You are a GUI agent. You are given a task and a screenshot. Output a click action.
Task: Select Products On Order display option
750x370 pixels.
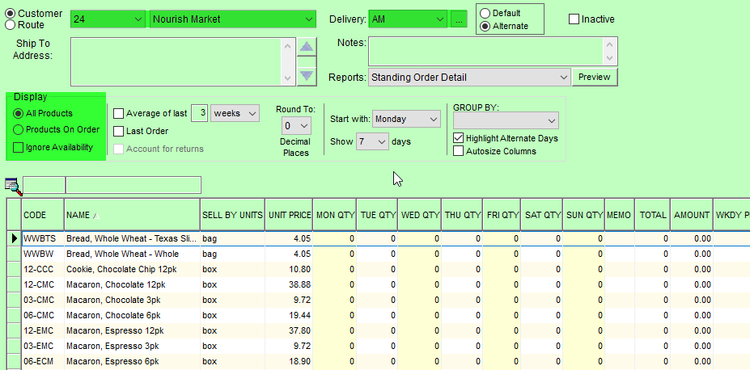tap(18, 129)
